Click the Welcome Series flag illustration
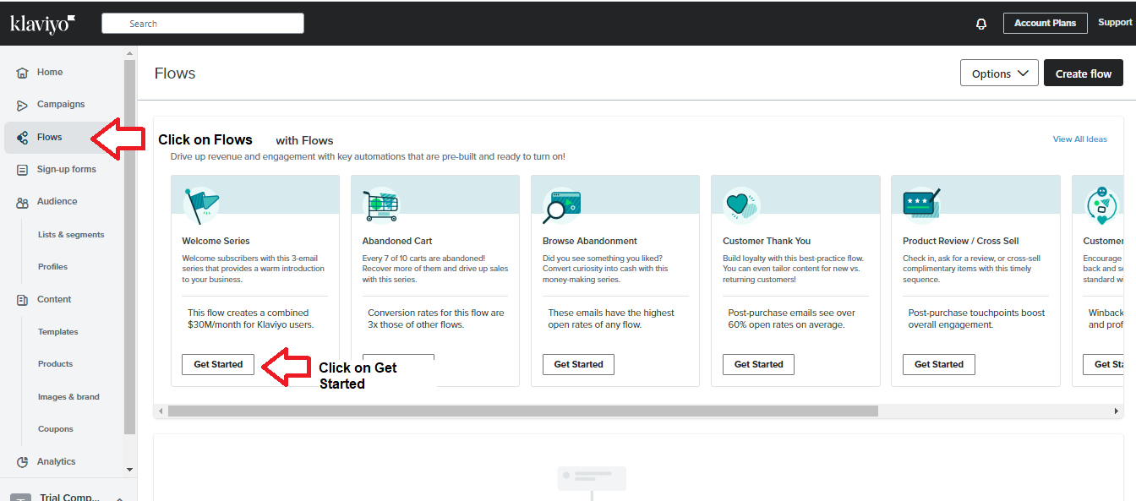The width and height of the screenshot is (1136, 501). coord(201,205)
